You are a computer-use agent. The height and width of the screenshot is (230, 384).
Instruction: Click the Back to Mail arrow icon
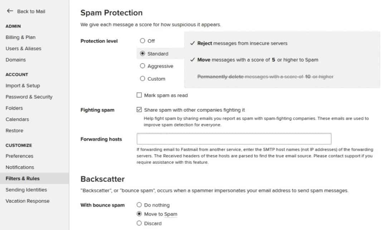coord(10,11)
